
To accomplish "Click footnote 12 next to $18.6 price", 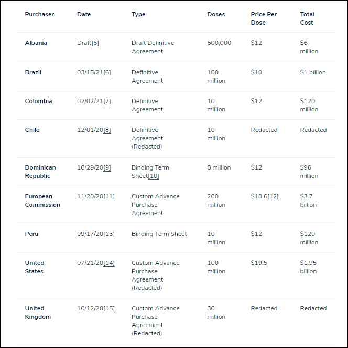I will pyautogui.click(x=273, y=197).
